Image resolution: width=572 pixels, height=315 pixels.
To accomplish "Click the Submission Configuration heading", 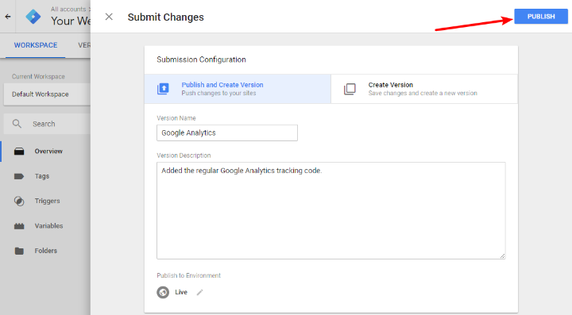I will tap(201, 60).
